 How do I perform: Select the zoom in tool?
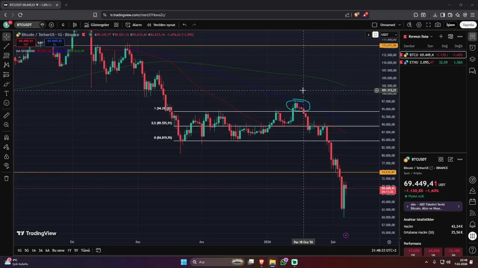tap(6, 125)
